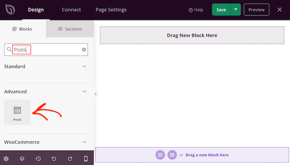Preview the page
Viewport: 290px width, 165px height.
click(x=256, y=10)
